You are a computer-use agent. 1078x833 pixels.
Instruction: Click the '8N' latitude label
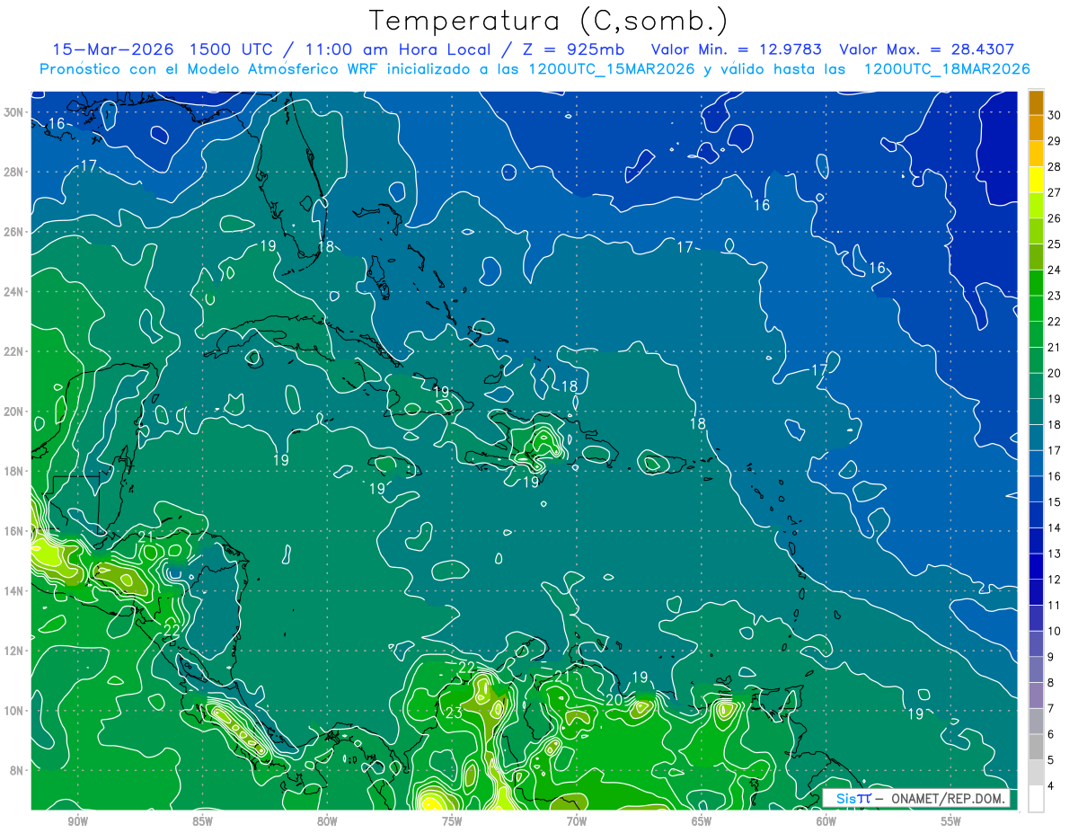[x=18, y=770]
